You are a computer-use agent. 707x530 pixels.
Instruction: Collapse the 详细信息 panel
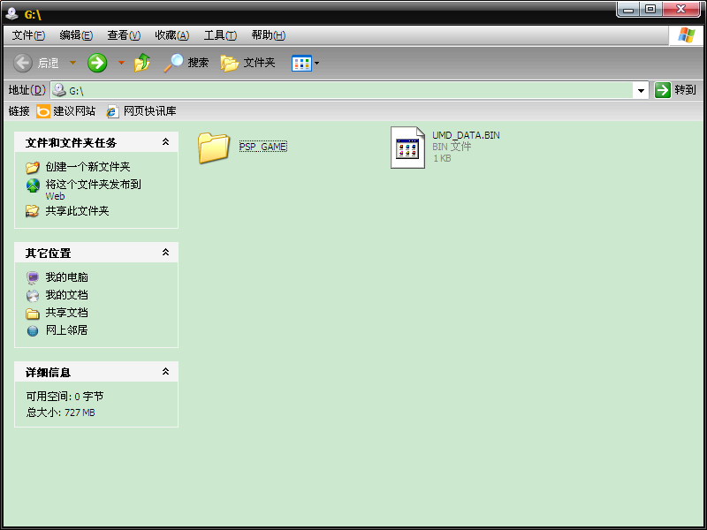[165, 371]
